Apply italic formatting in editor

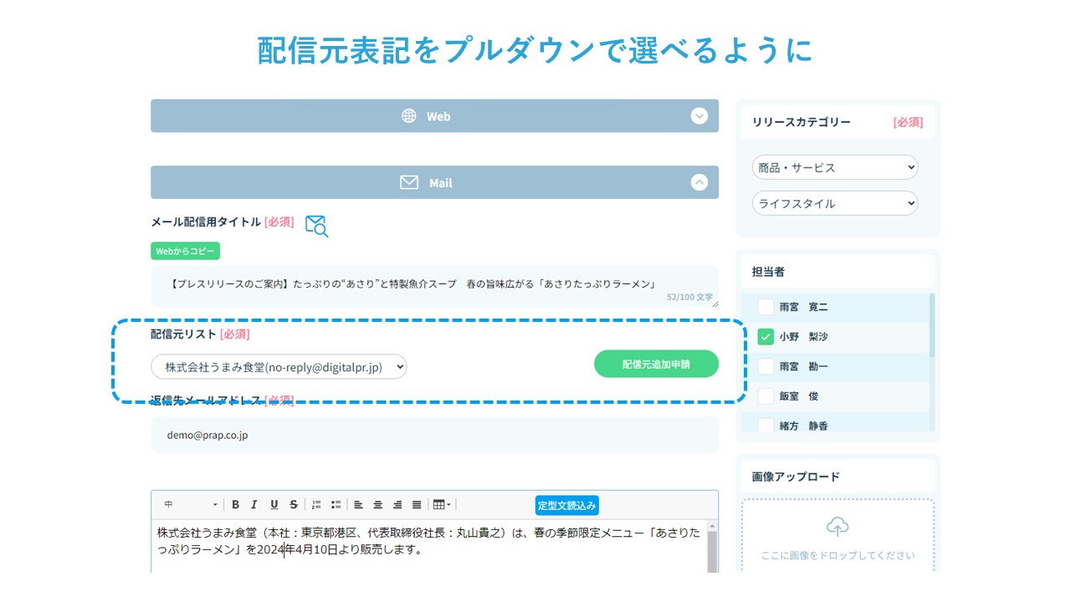click(x=254, y=505)
